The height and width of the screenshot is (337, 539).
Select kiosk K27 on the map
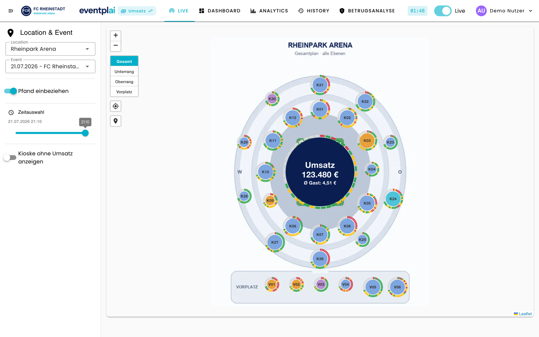(x=275, y=242)
